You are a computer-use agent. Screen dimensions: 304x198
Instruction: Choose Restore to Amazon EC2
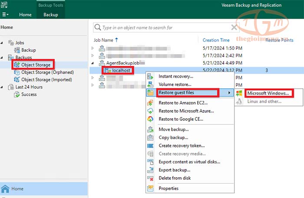(x=183, y=103)
